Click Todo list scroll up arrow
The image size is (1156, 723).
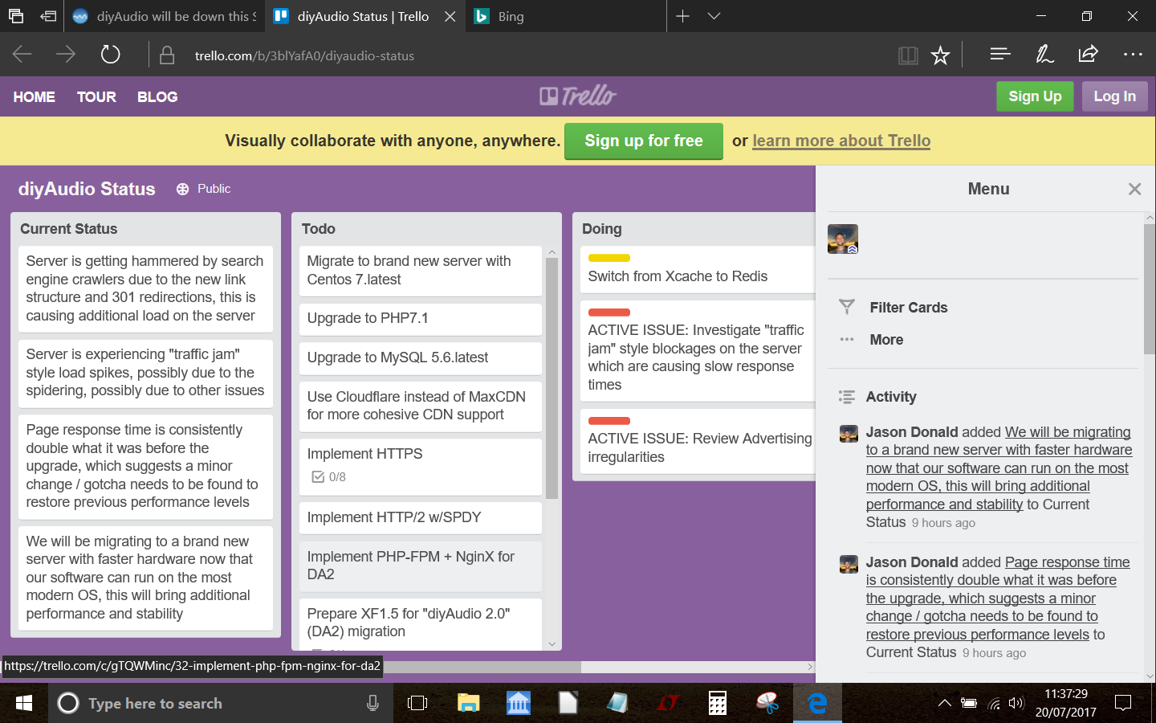click(x=552, y=252)
